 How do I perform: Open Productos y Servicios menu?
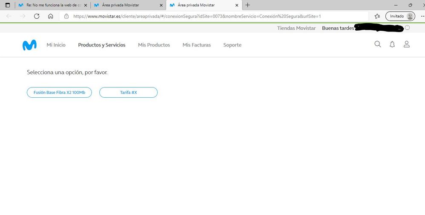(102, 45)
